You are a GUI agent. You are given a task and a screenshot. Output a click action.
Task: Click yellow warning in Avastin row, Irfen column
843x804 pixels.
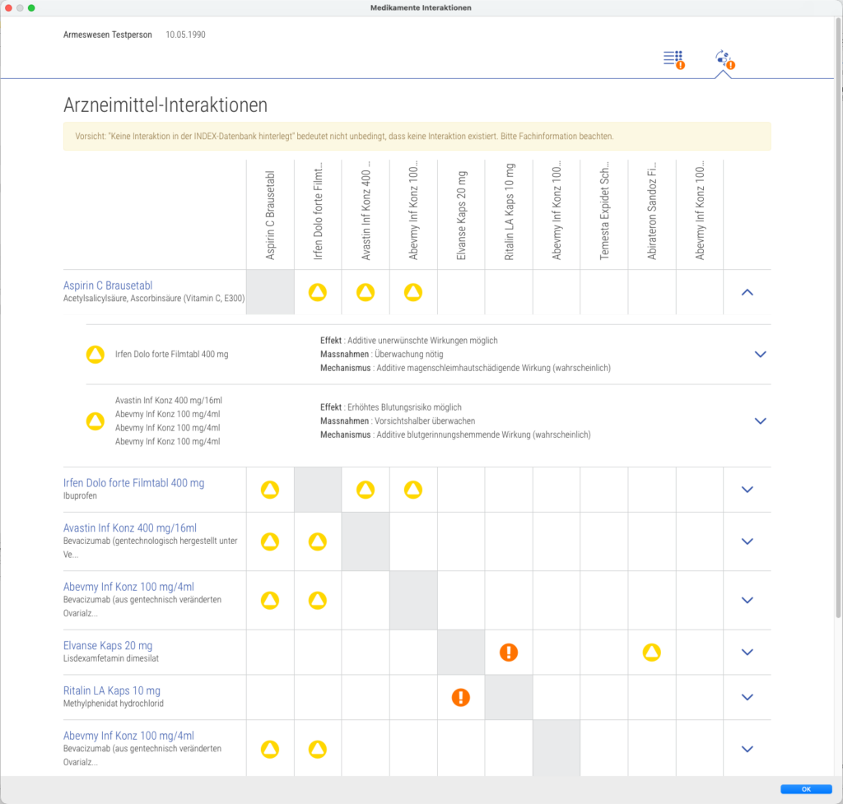(x=318, y=541)
